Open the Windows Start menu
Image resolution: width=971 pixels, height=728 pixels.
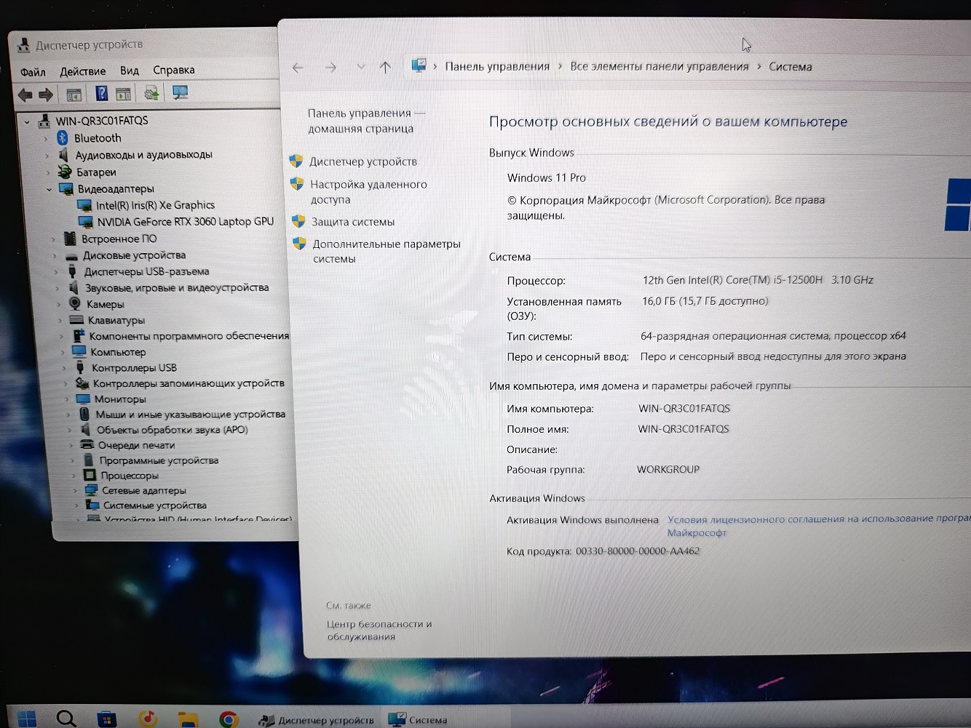(27, 719)
